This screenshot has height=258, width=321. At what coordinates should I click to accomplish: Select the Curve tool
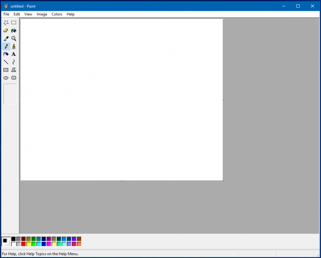(x=14, y=62)
